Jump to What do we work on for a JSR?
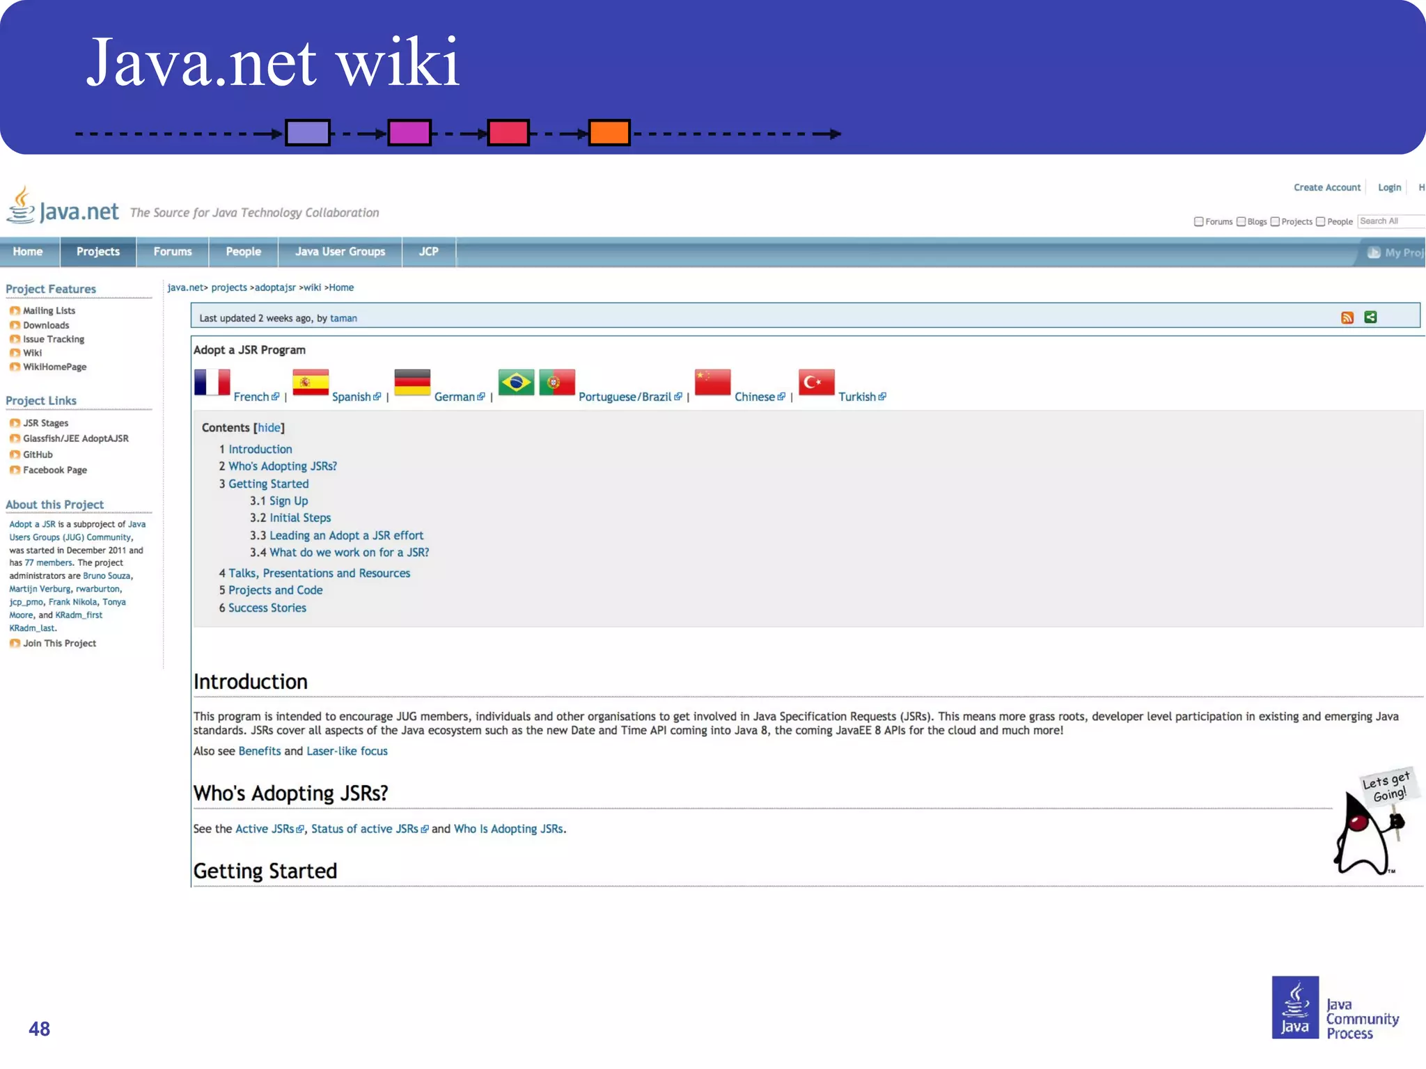Image resolution: width=1426 pixels, height=1069 pixels. click(350, 553)
